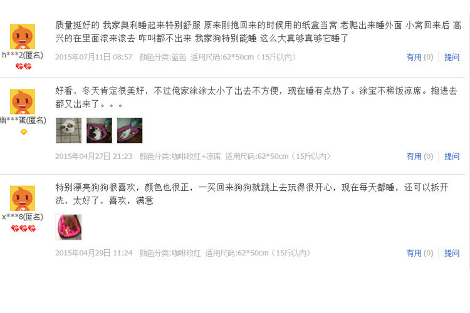Open pink bed photo in x***8 review
Screen dimensions: 470x313
(x=69, y=227)
